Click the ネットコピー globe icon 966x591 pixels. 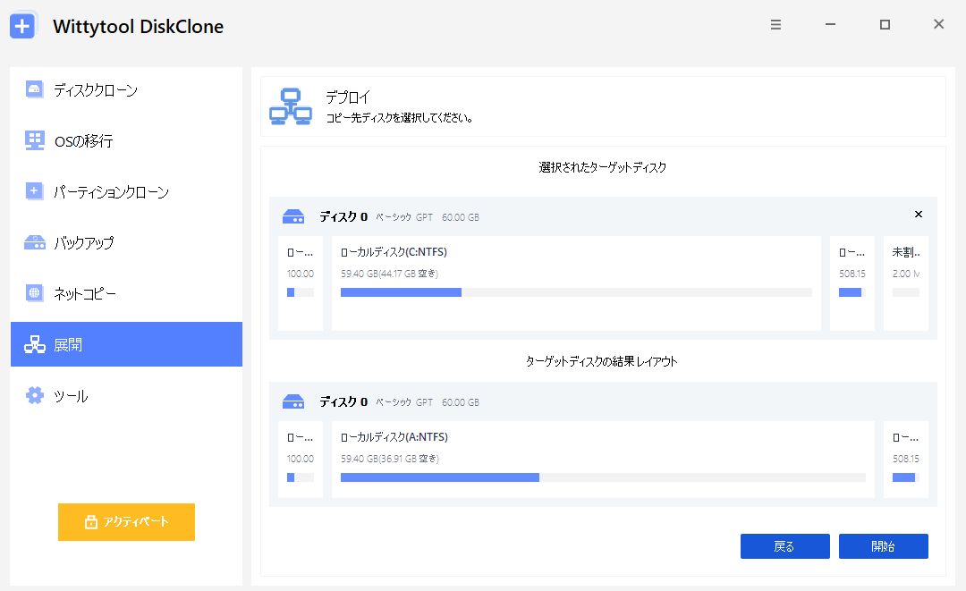[35, 293]
